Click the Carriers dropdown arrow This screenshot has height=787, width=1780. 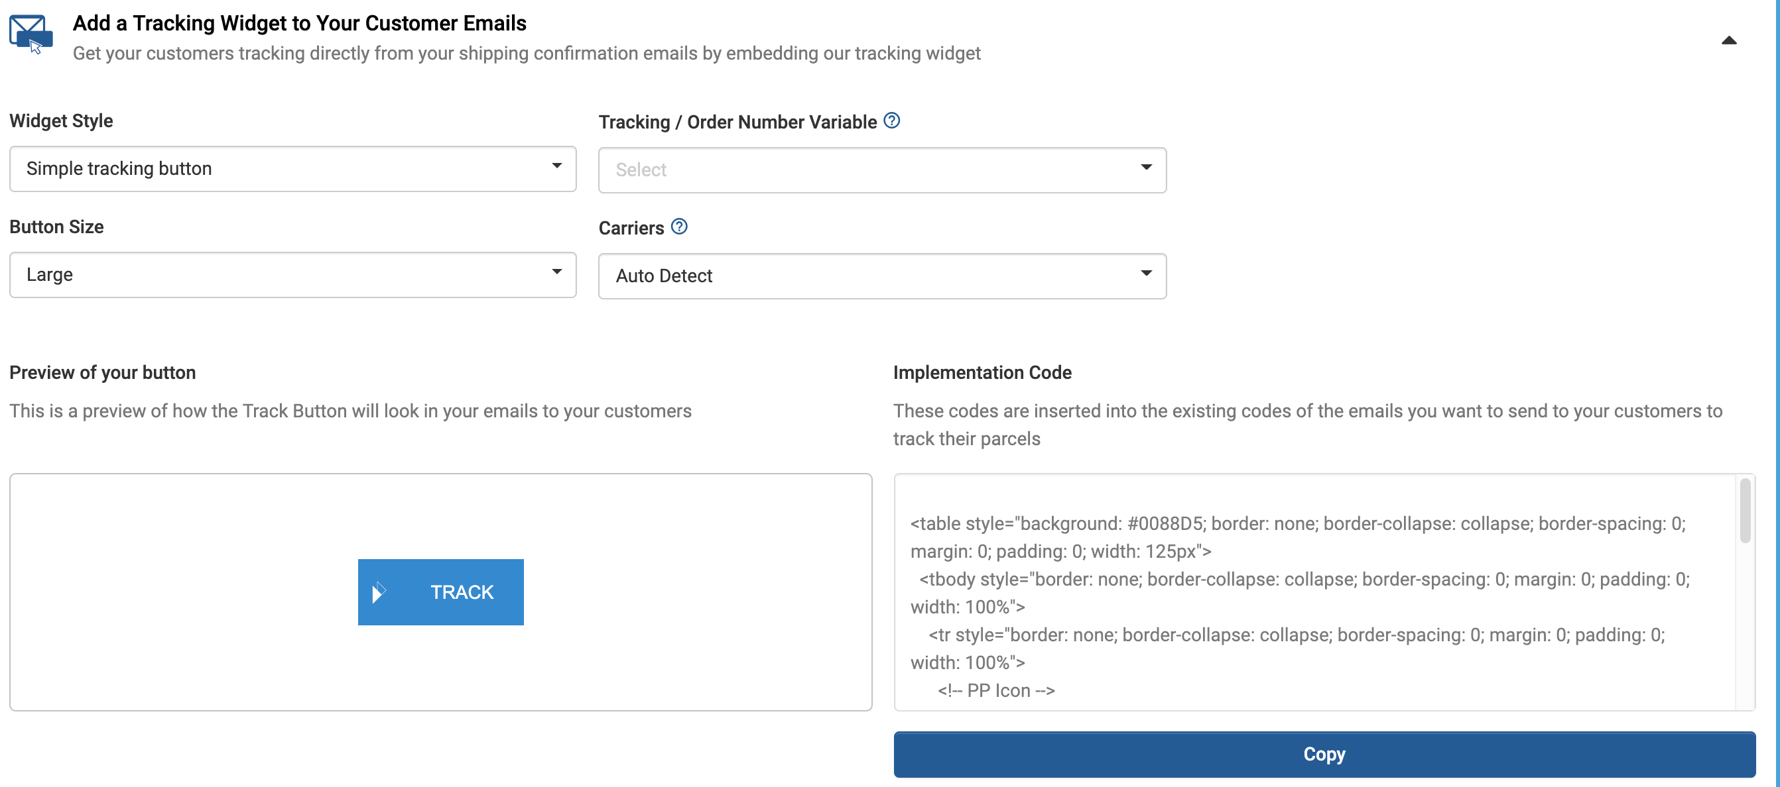[1146, 274]
